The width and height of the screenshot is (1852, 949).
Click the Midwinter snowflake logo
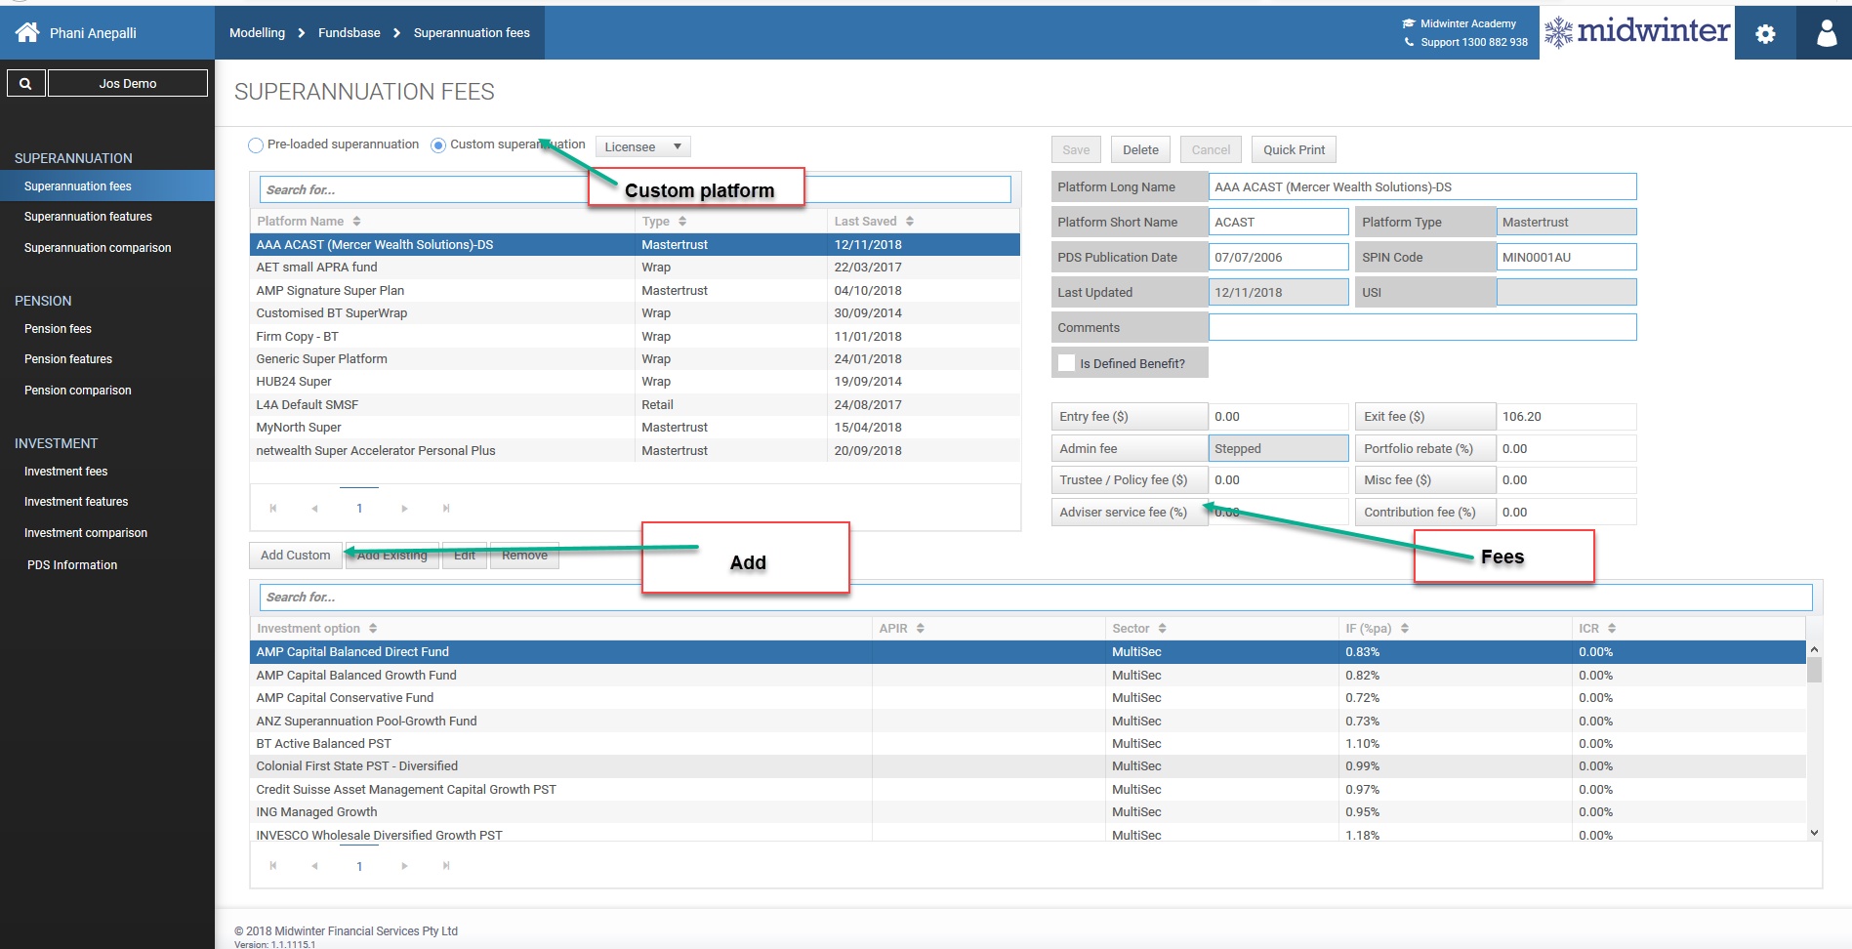coord(1558,32)
